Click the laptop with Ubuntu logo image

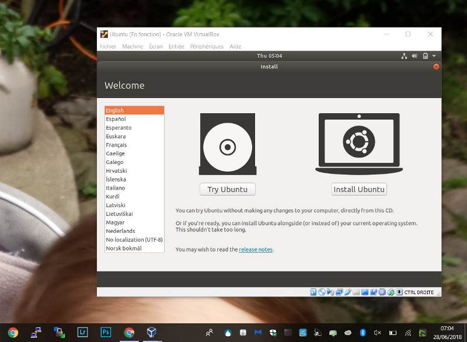pyautogui.click(x=358, y=144)
